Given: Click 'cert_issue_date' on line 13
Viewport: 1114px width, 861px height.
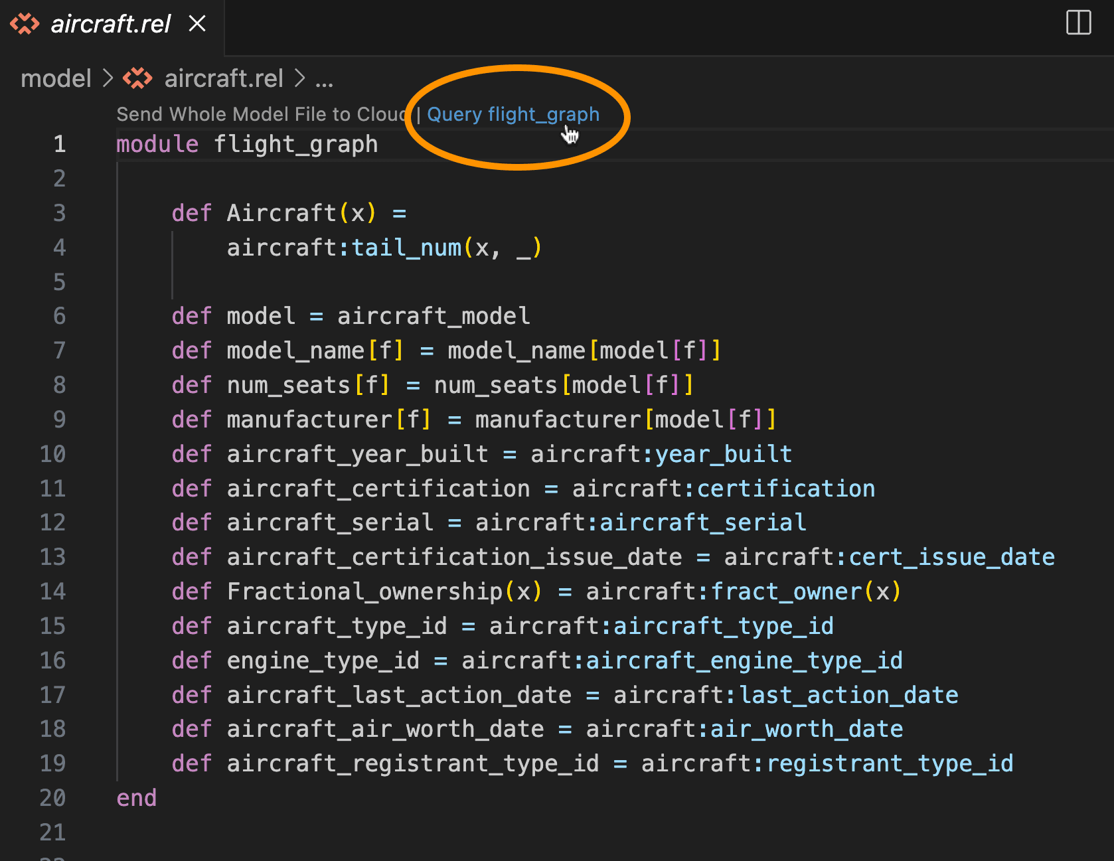Looking at the screenshot, I should pyautogui.click(x=951, y=557).
